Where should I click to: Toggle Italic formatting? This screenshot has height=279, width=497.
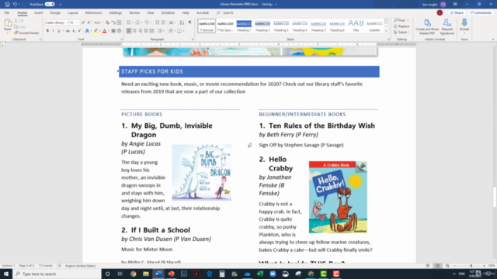[53, 31]
